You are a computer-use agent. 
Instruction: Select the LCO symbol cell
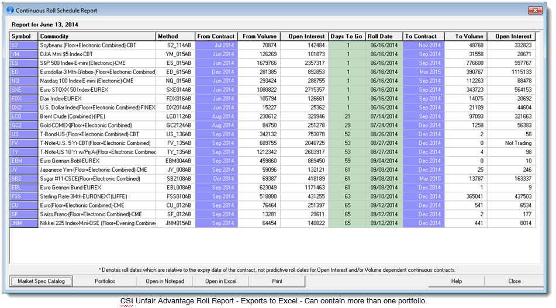24,116
